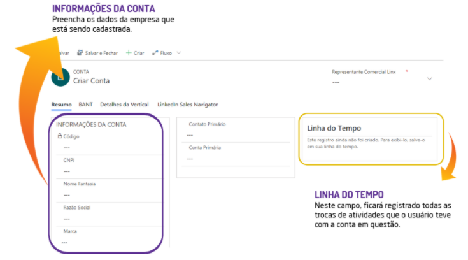The image size is (468, 260).
Task: Switch to the BANT tab
Action: (85, 104)
